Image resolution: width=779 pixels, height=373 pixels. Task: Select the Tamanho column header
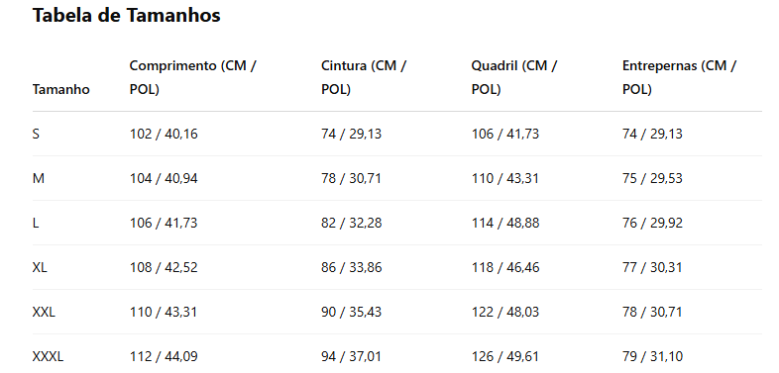[x=61, y=90]
